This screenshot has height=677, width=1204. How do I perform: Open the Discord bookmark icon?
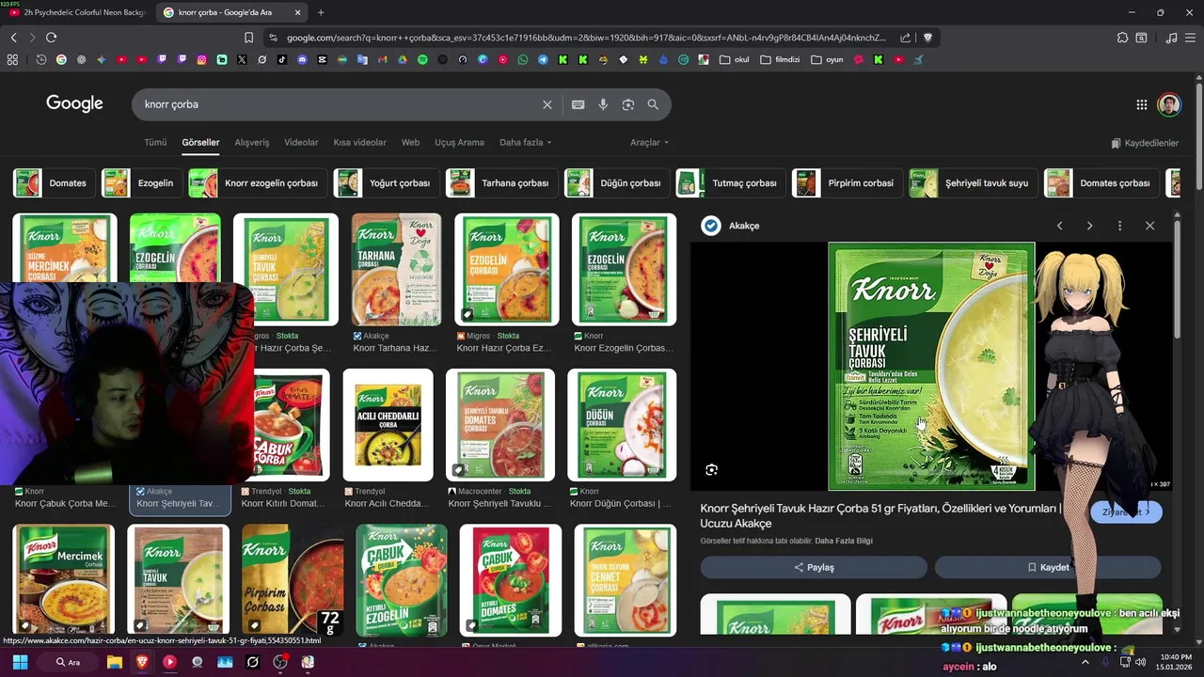click(302, 59)
